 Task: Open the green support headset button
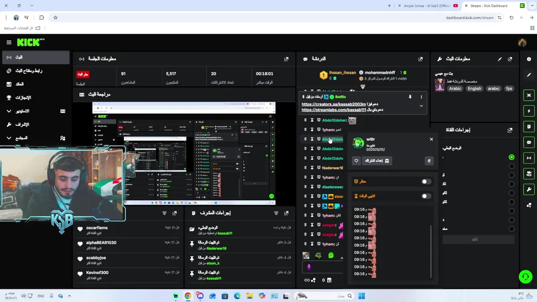point(525,276)
